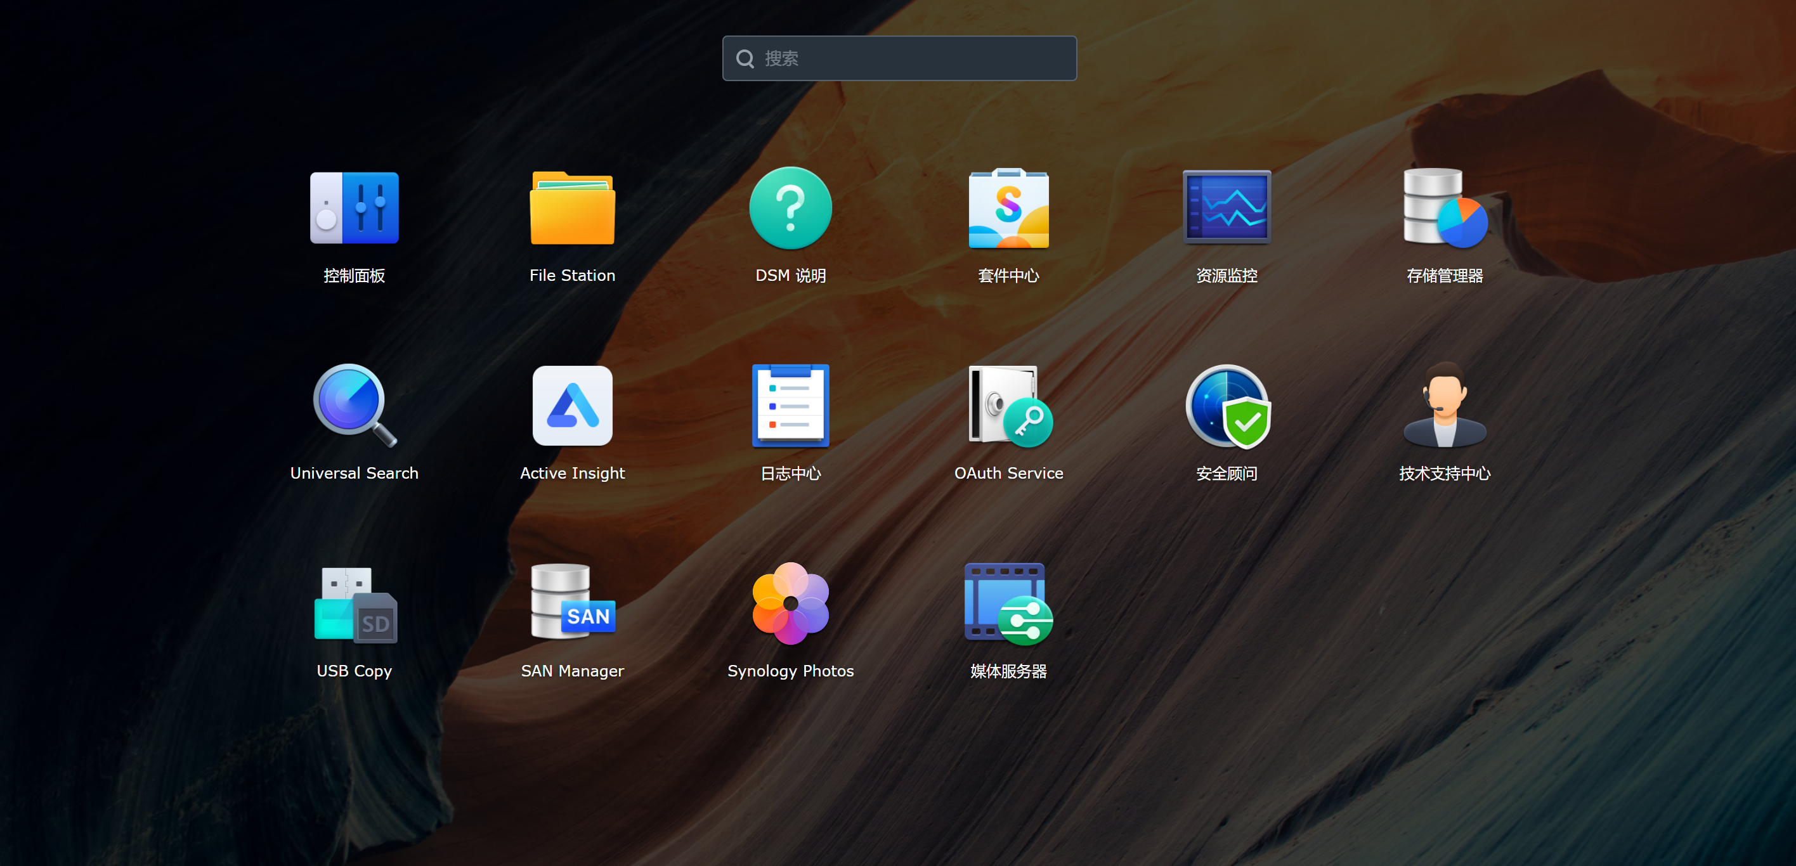Screen dimensions: 1796x866
Task: Launch File Station
Action: pyautogui.click(x=571, y=207)
